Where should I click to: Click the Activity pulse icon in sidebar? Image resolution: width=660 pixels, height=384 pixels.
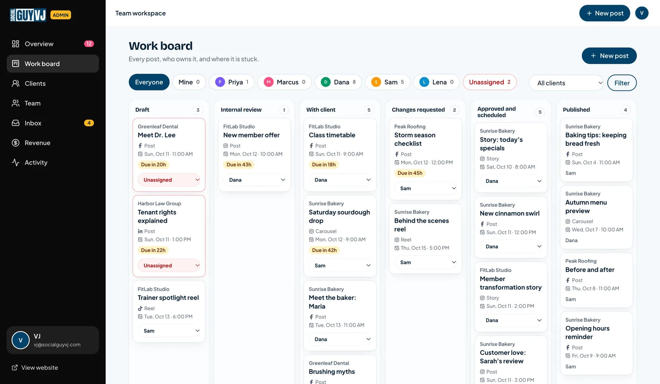(15, 162)
